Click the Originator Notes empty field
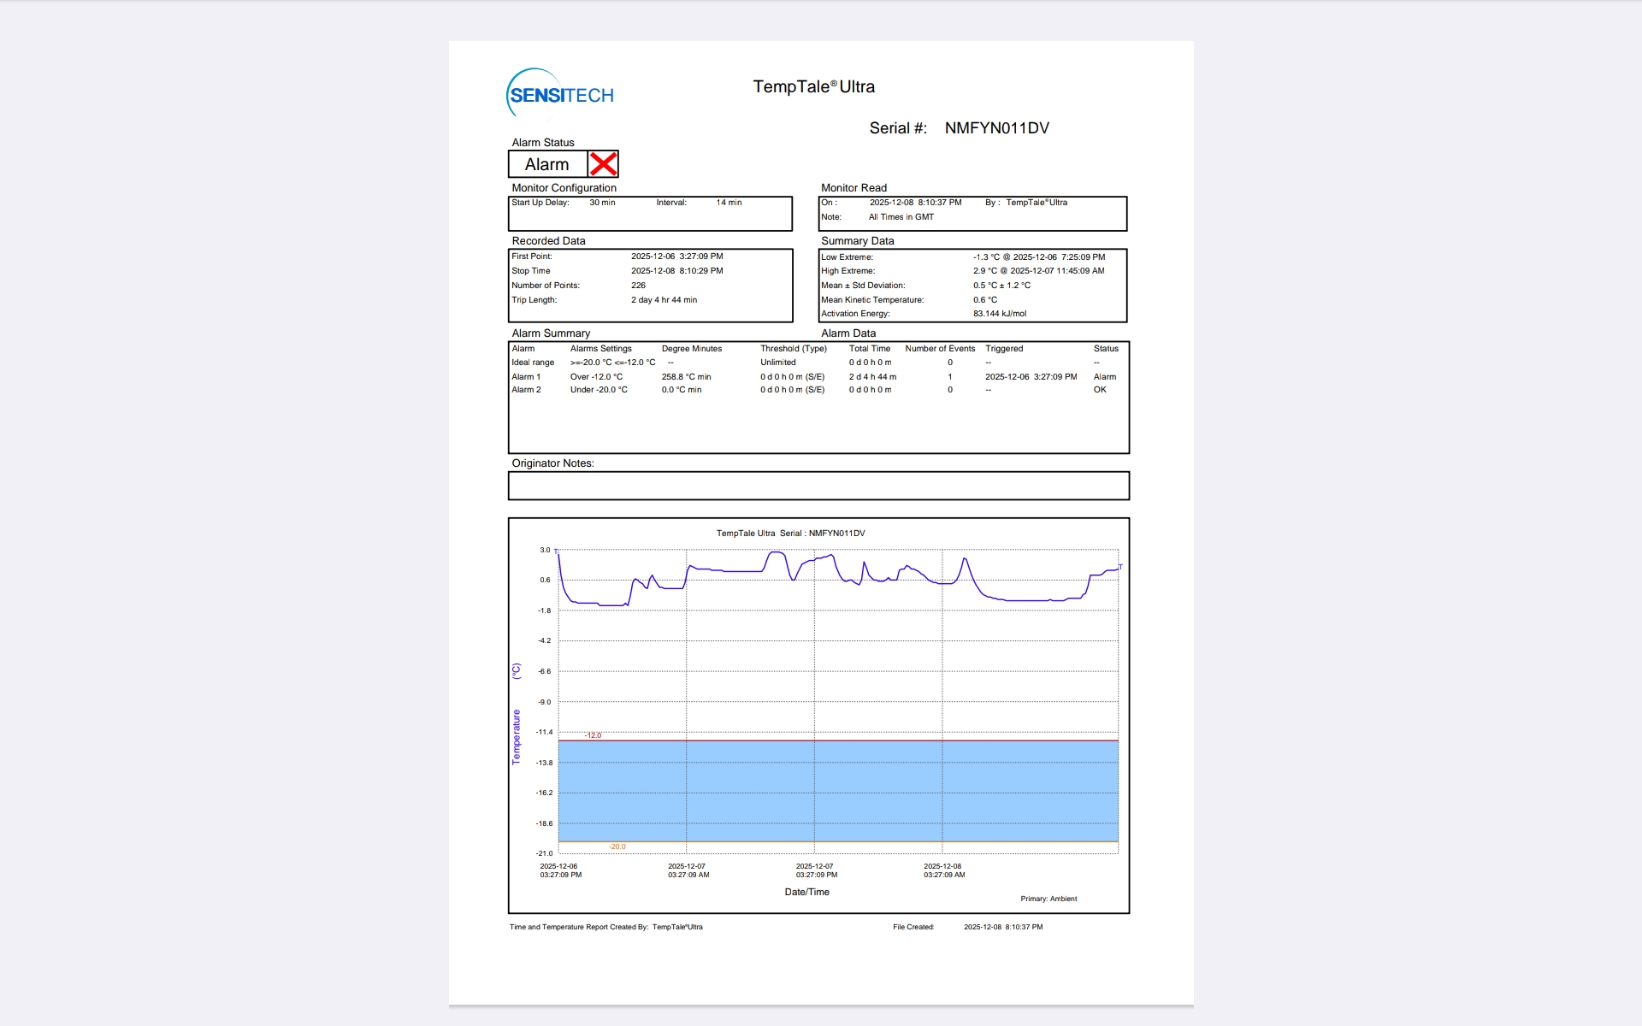Image resolution: width=1642 pixels, height=1026 pixels. (818, 486)
